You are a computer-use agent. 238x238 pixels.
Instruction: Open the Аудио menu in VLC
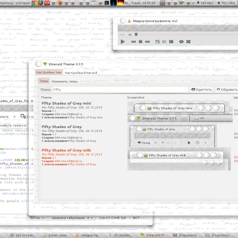click(x=176, y=28)
